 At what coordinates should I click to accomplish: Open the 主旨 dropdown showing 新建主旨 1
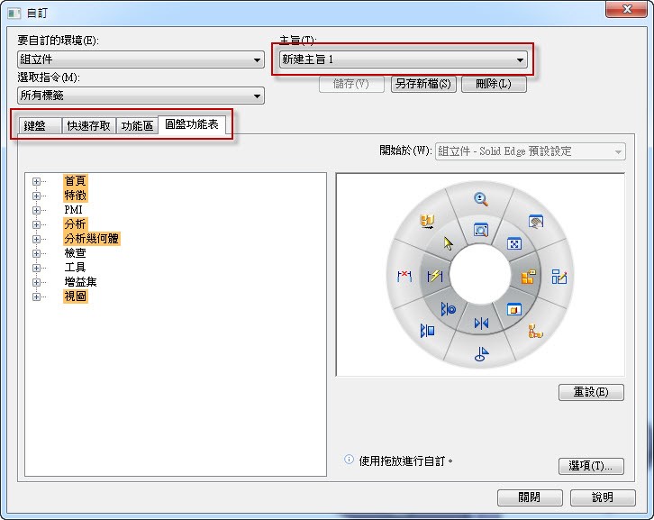(x=403, y=59)
